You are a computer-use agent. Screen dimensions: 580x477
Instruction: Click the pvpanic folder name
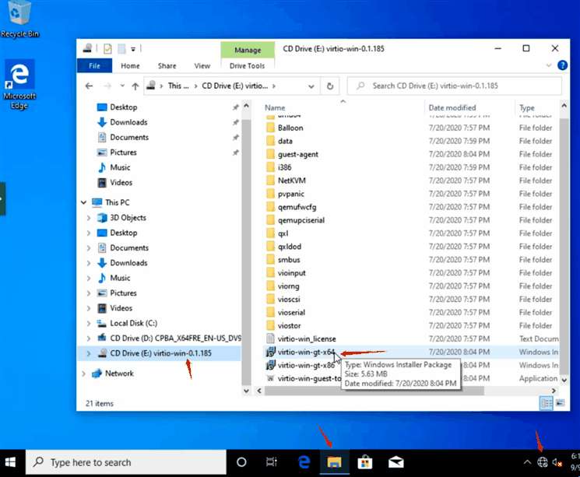point(291,194)
